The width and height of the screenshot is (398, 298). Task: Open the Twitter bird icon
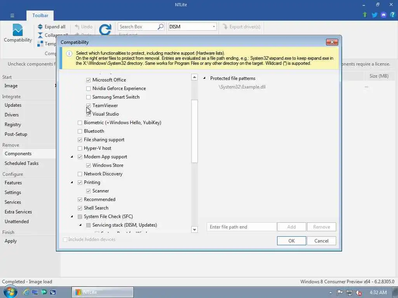tap(374, 15)
